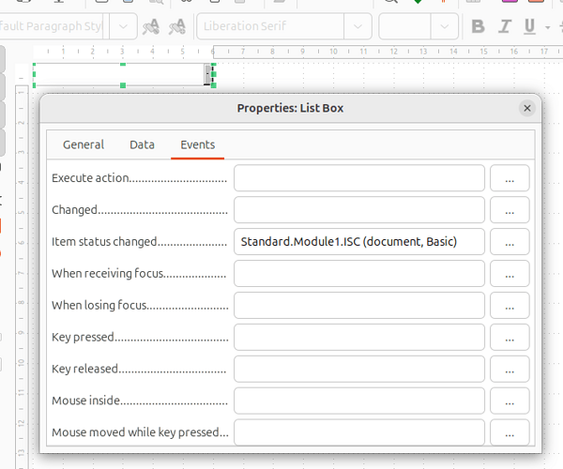This screenshot has width=563, height=469.
Task: Toggle Underline formatting
Action: pyautogui.click(x=529, y=26)
